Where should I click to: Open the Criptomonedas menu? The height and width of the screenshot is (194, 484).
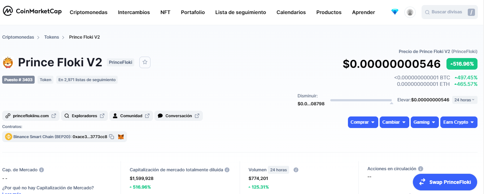(x=88, y=12)
